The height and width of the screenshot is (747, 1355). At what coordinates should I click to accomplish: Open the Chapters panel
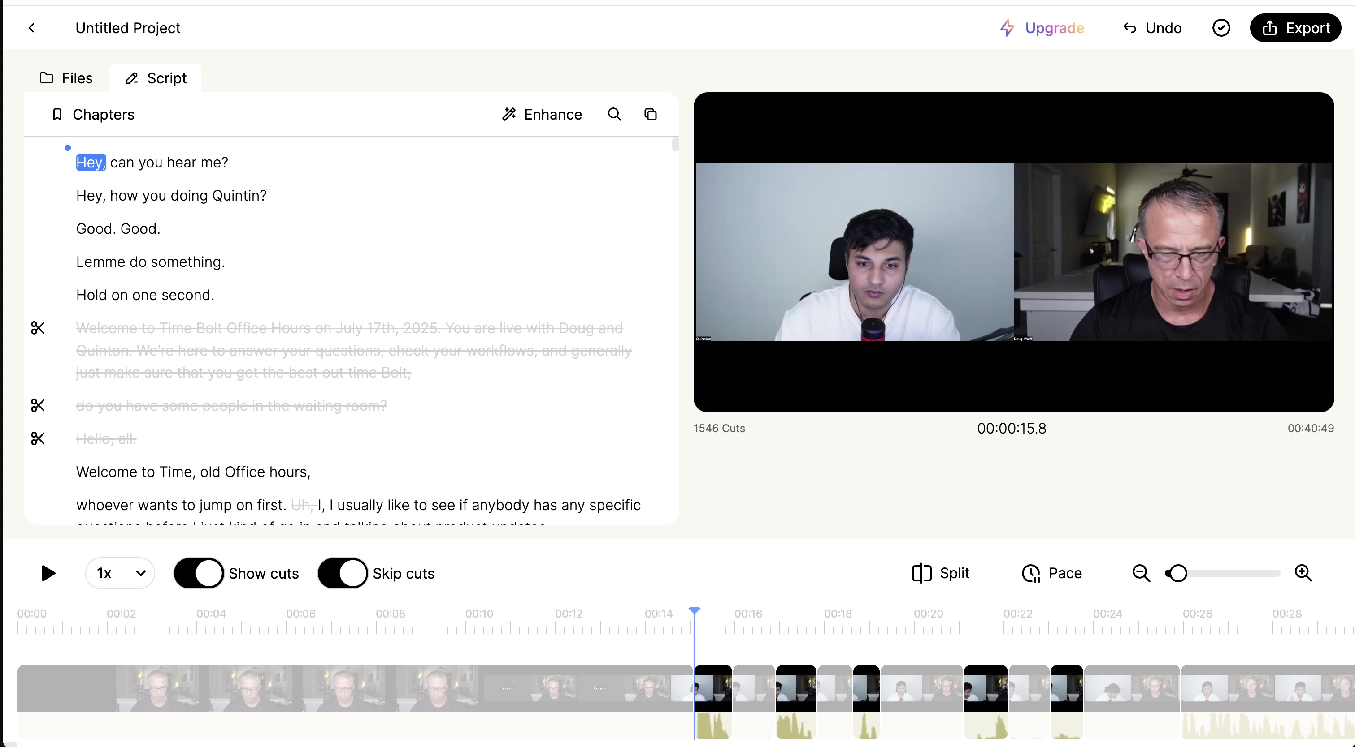pyautogui.click(x=93, y=115)
